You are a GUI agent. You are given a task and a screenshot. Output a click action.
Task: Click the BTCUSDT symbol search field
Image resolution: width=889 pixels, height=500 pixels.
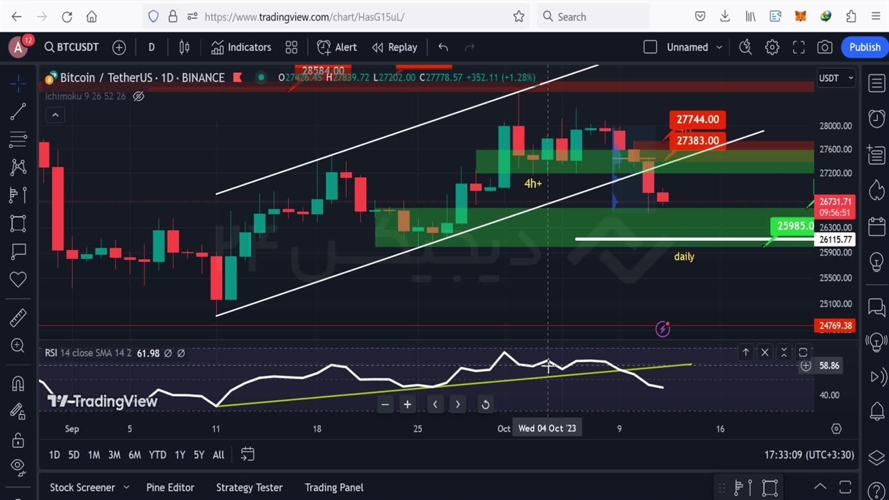click(72, 47)
